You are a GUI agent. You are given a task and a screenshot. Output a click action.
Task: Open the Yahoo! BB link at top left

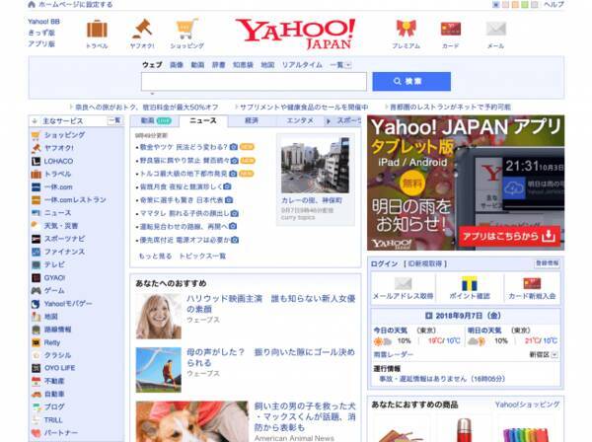pyautogui.click(x=43, y=22)
